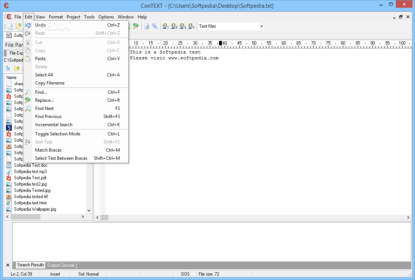Open the Tools menu
This screenshot has height=280, width=415.
point(89,17)
